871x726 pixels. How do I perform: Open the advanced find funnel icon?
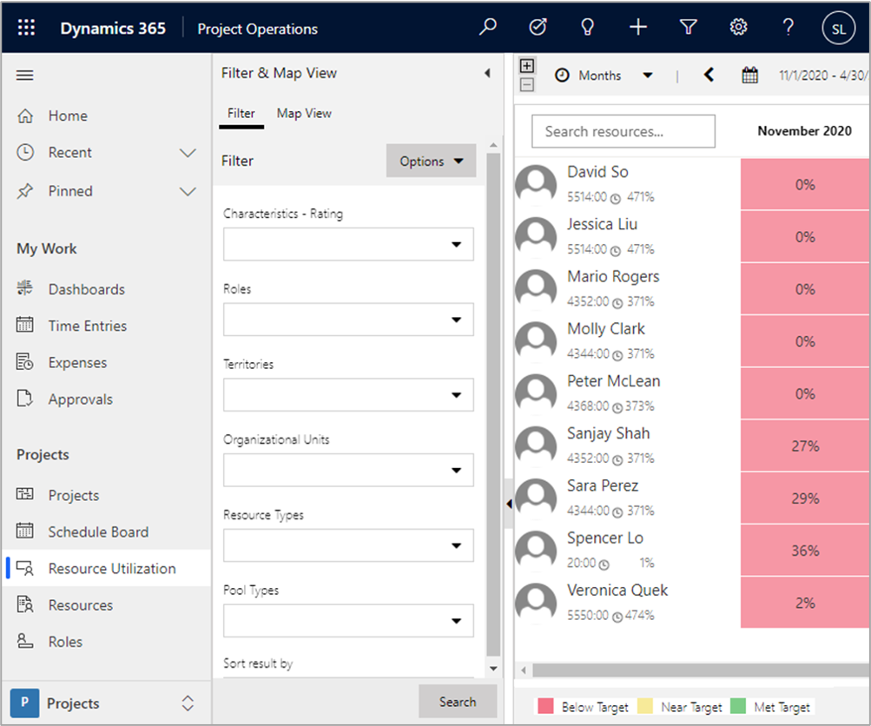(688, 27)
